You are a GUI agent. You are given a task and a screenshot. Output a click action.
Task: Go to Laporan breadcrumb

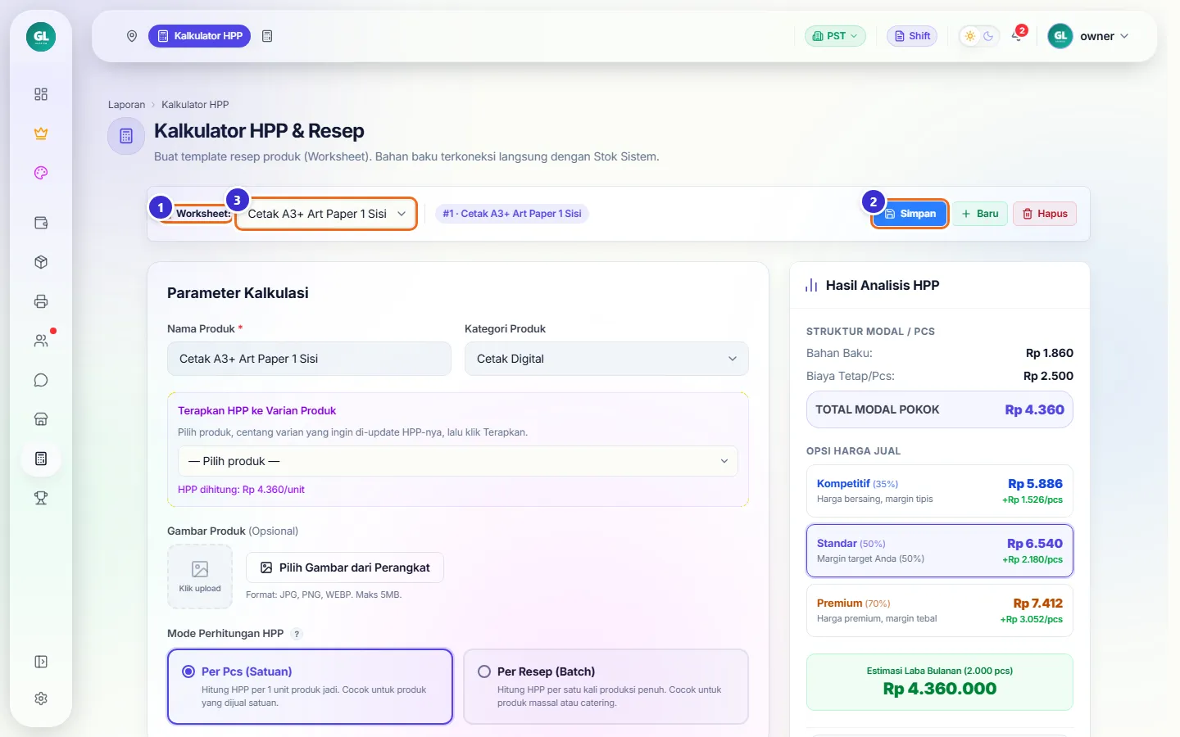tap(126, 105)
